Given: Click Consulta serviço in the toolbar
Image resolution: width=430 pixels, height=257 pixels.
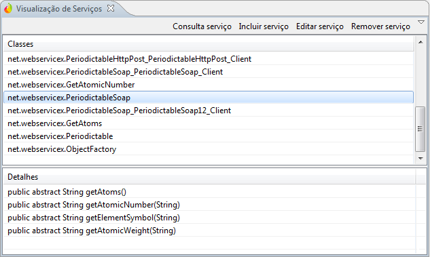Looking at the screenshot, I should [202, 26].
